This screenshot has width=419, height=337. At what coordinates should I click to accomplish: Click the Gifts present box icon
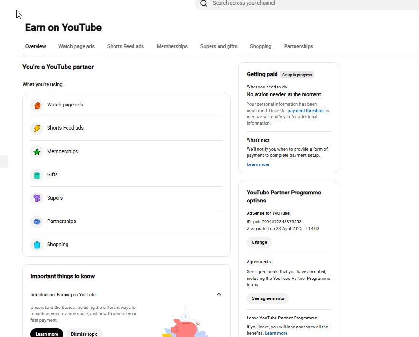click(x=37, y=175)
